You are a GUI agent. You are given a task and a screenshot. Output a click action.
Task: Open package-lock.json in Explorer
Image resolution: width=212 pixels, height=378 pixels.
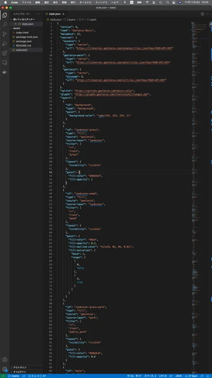pos(26,37)
